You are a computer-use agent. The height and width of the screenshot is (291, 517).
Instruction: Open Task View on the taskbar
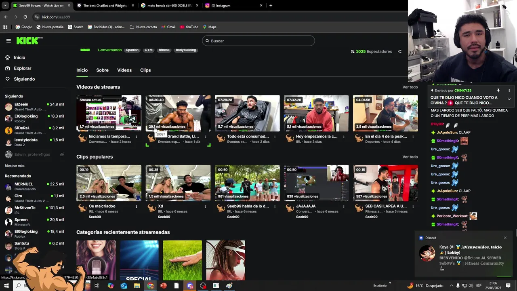click(x=97, y=285)
